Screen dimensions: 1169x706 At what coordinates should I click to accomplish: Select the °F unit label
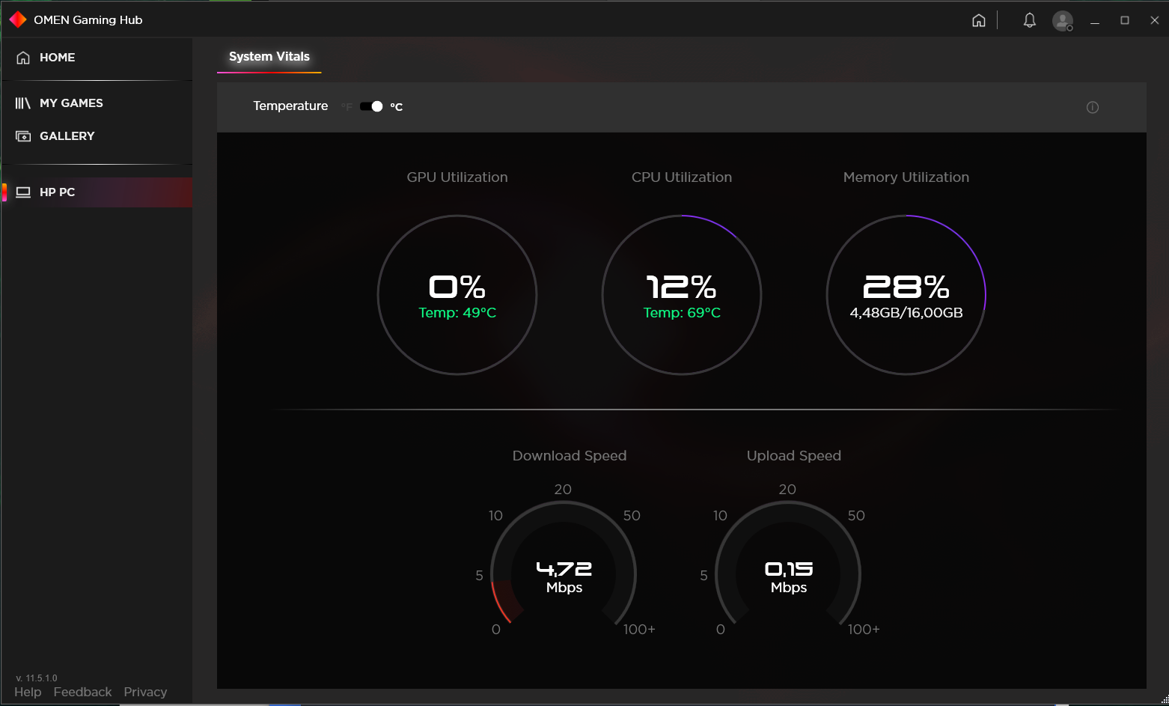click(x=347, y=107)
